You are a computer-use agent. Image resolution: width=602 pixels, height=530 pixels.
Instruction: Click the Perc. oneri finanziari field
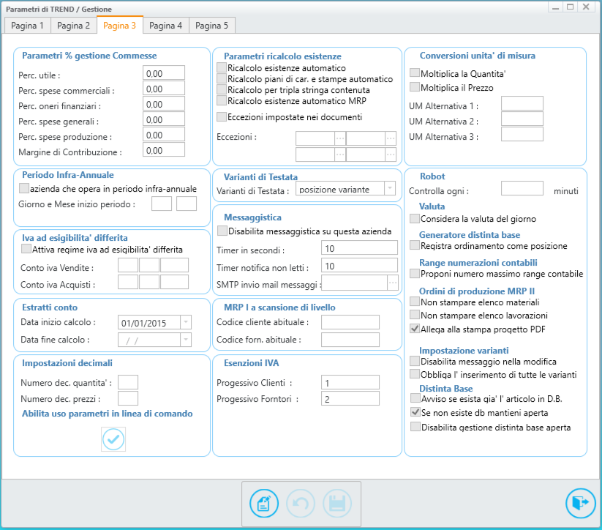(164, 103)
